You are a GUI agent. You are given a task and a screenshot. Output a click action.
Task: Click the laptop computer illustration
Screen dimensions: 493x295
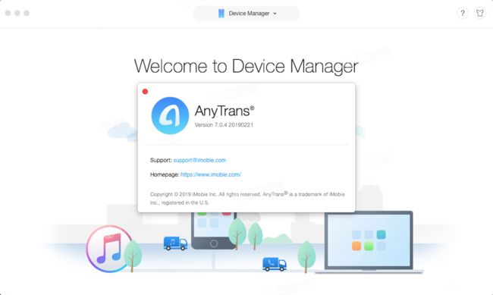pyautogui.click(x=369, y=242)
